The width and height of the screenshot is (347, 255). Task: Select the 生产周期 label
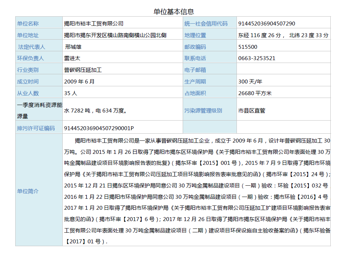point(195,82)
